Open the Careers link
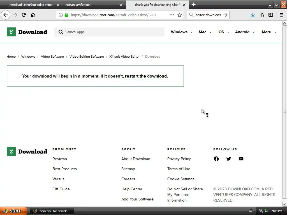 click(x=128, y=179)
